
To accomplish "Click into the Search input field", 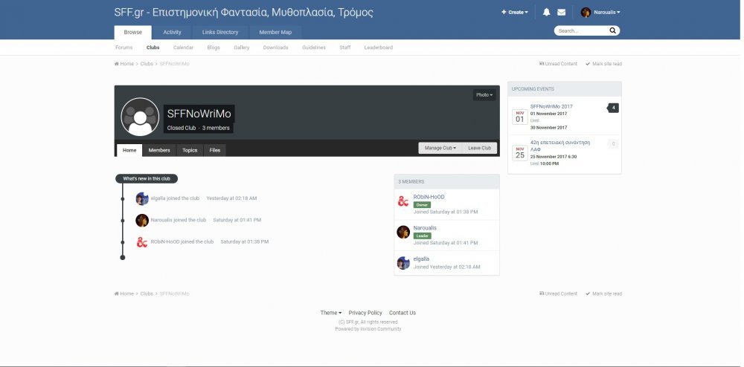I will (x=580, y=31).
